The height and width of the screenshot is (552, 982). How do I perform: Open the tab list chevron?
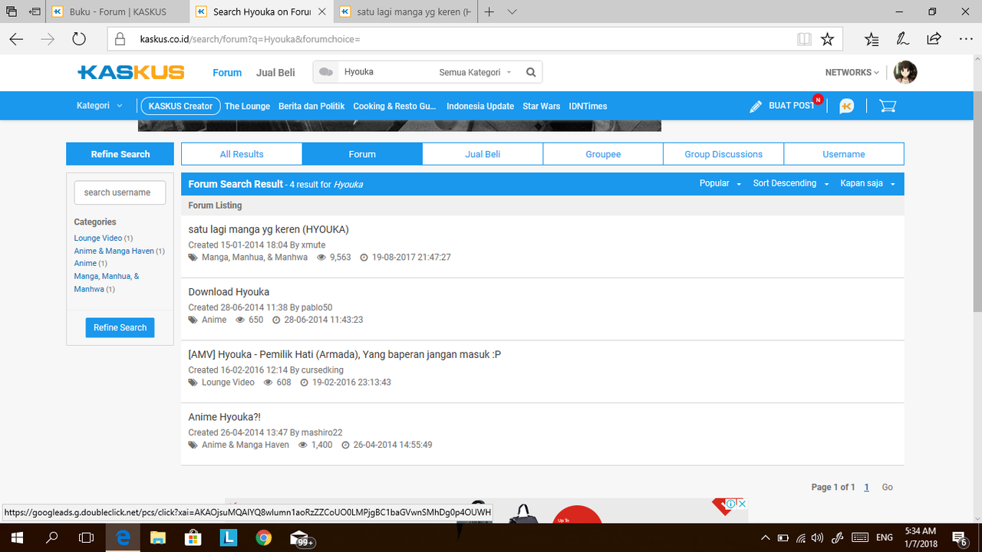click(x=512, y=12)
